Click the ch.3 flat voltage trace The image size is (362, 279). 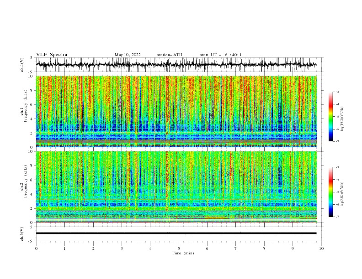coord(176,233)
